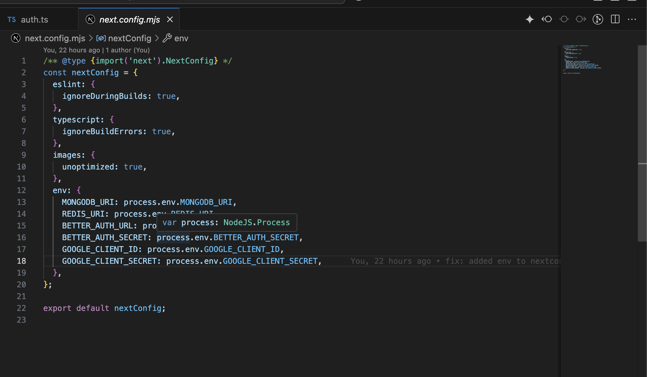Click "GOOGLE_CLIENT_SECRET" key on line 18

[109, 261]
